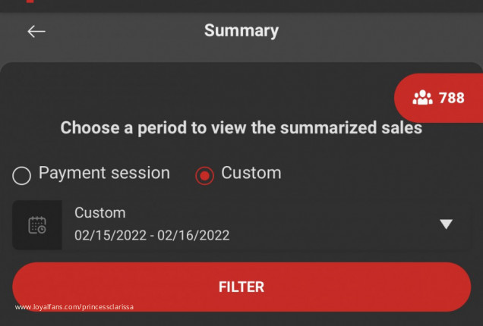The image size is (483, 326).
Task: Click the calendar clock icon
Action: pos(37,225)
